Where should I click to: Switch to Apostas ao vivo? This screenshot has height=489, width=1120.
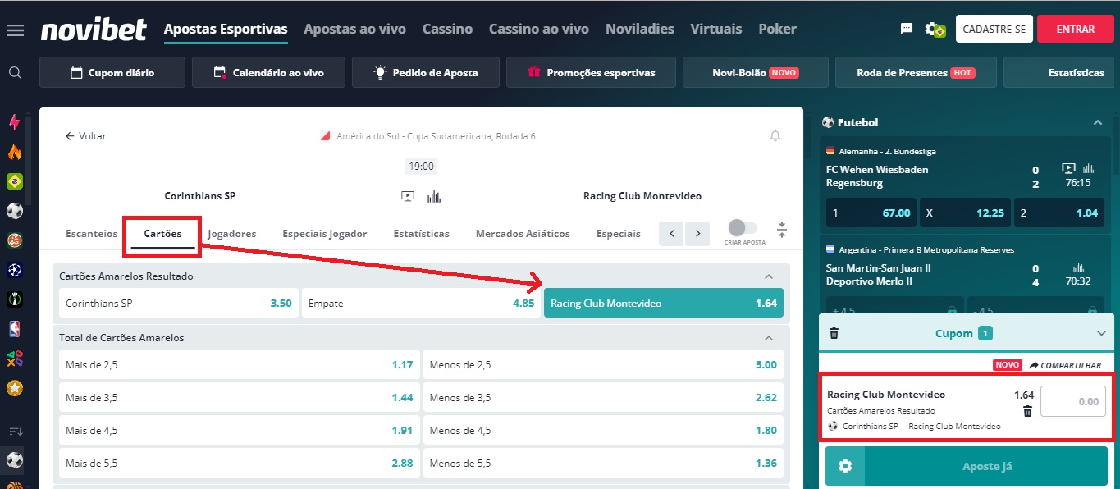(354, 29)
